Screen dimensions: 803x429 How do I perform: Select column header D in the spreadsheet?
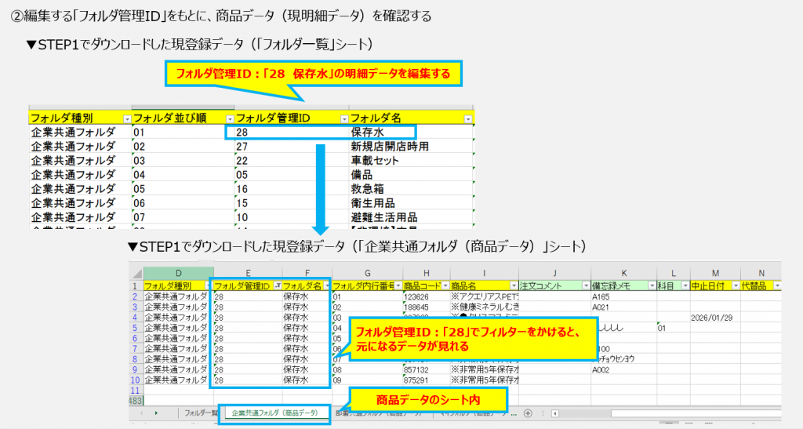coord(177,271)
